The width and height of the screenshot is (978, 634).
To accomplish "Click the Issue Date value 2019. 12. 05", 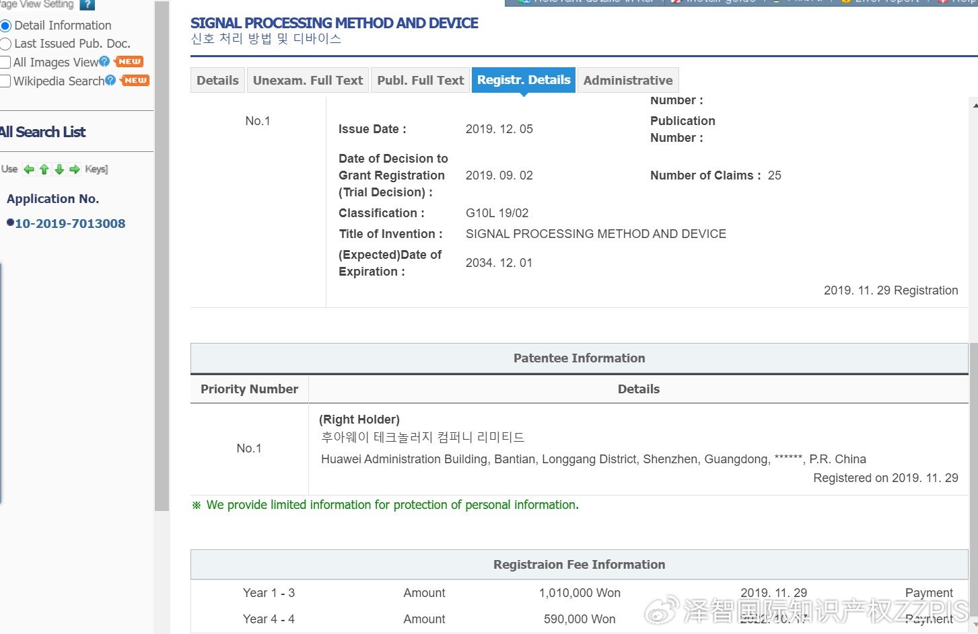I will (x=499, y=129).
